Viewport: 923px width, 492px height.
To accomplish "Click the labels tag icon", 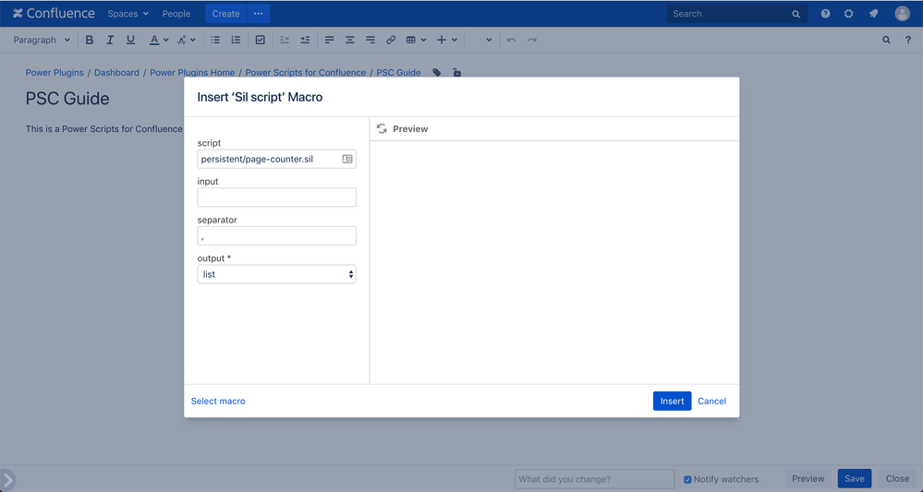I will pos(437,72).
